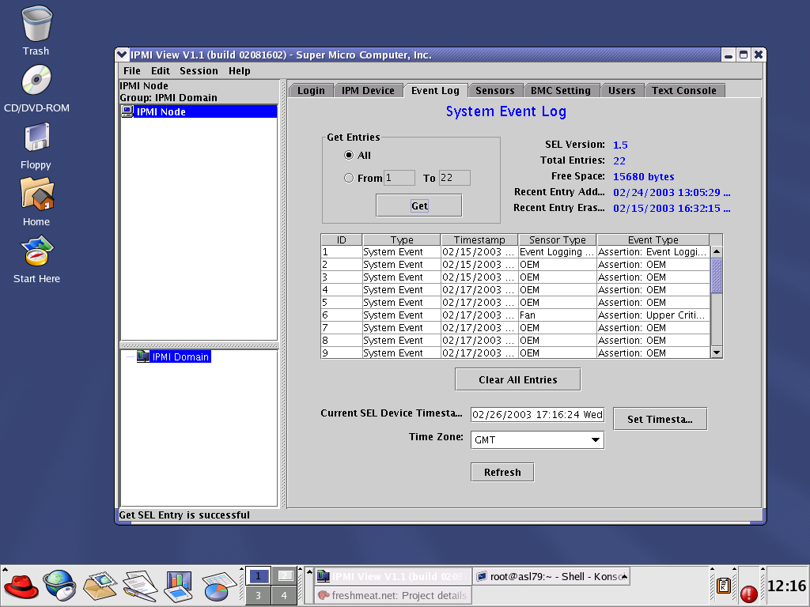Select IPMI Node in the node list
Image resolution: width=810 pixels, height=607 pixels.
[x=199, y=111]
